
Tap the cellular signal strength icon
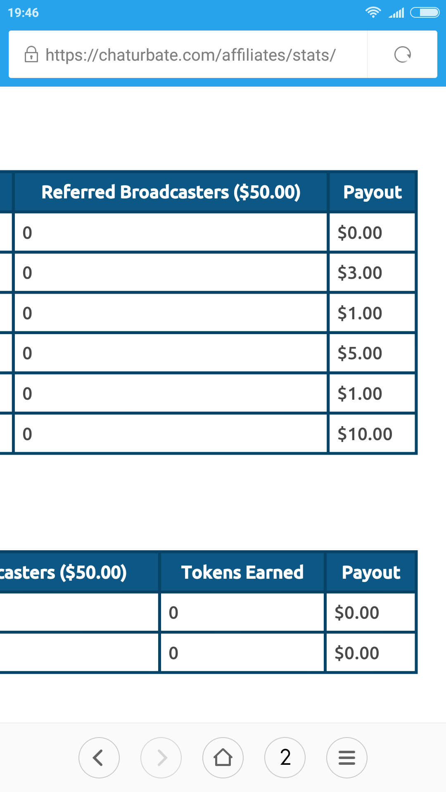396,13
